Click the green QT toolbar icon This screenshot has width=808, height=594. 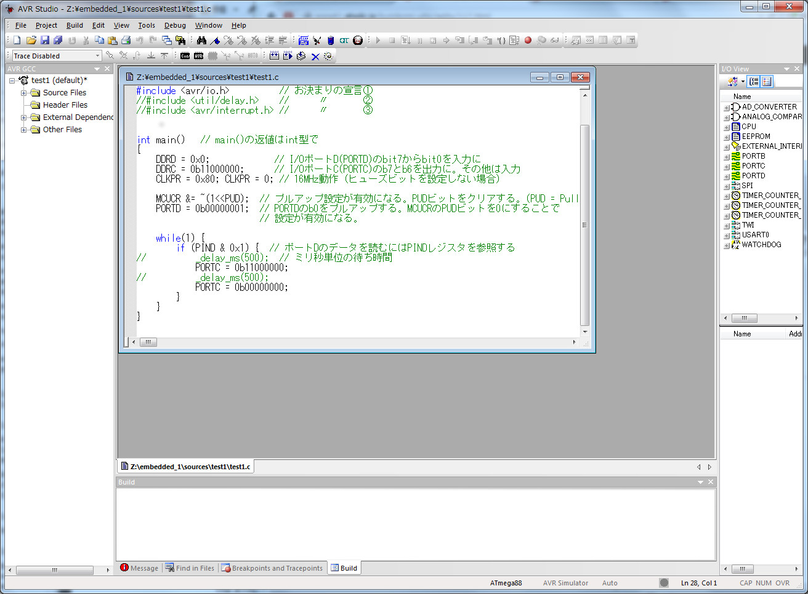tap(344, 40)
